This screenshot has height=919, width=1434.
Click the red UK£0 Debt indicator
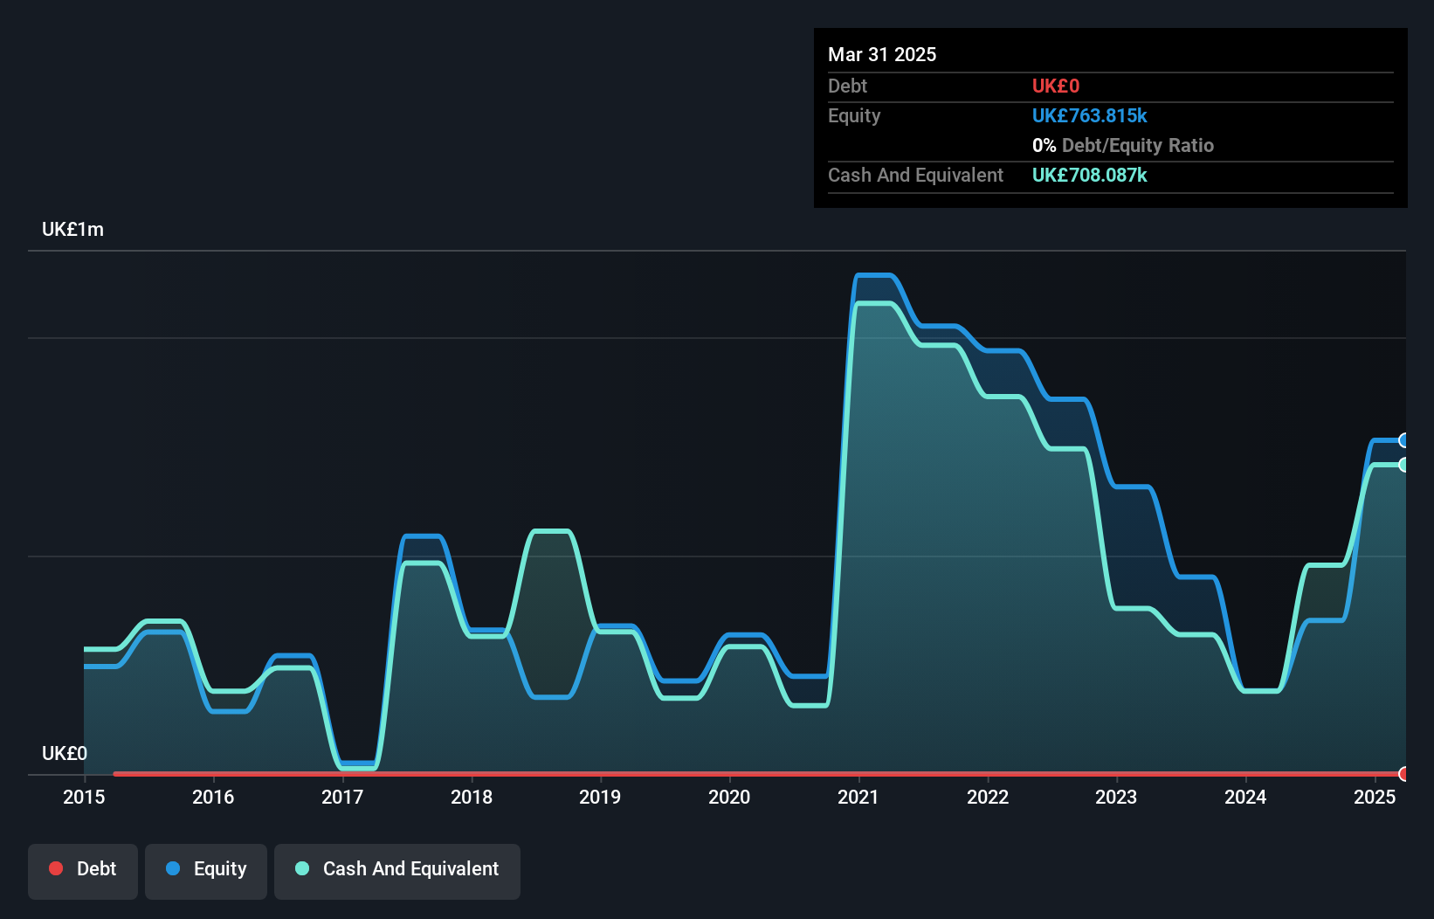pyautogui.click(x=1055, y=86)
